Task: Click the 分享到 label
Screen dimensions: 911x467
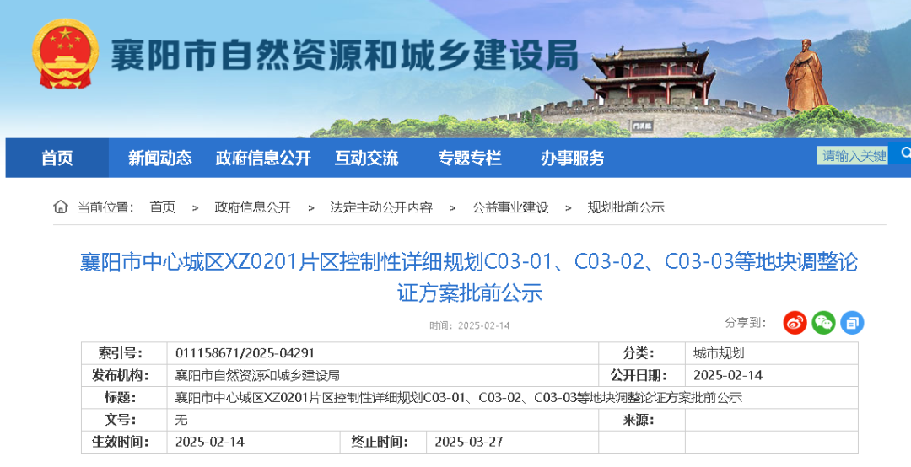Action: point(746,322)
